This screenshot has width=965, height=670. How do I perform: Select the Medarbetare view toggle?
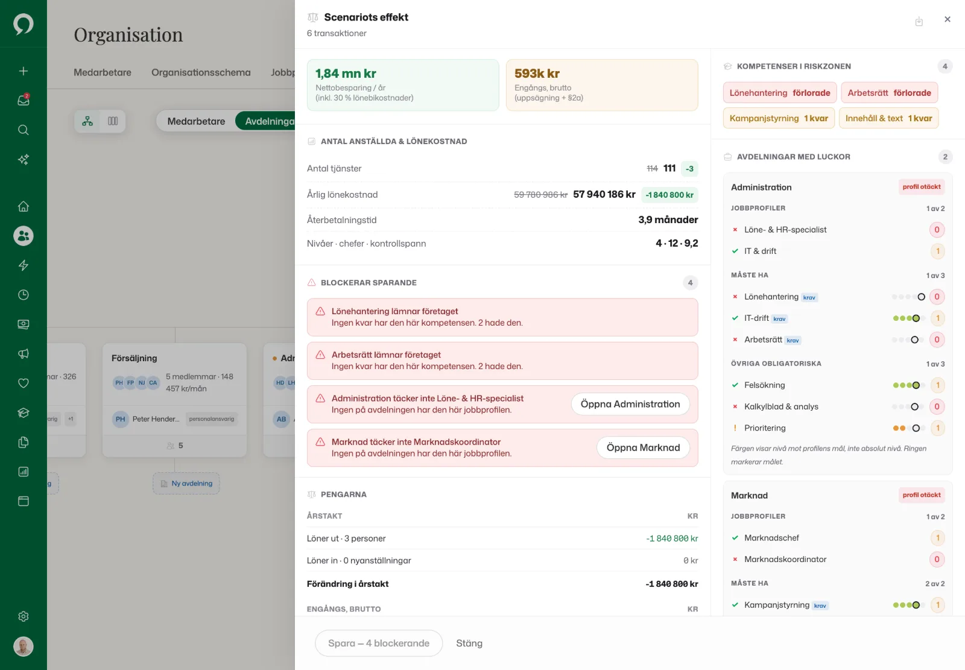196,121
